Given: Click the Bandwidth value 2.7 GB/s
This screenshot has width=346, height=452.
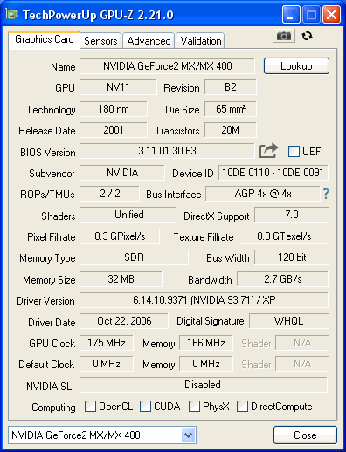Looking at the screenshot, I should point(282,279).
